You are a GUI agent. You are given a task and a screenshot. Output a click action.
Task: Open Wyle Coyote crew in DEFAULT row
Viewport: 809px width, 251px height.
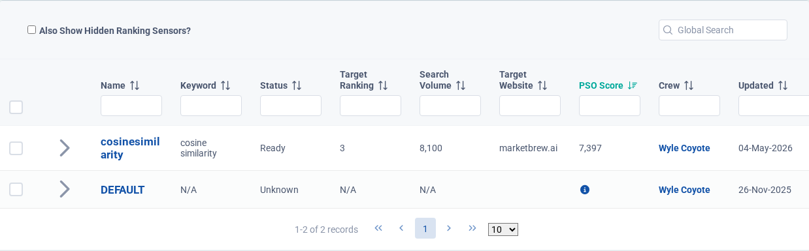click(x=684, y=190)
